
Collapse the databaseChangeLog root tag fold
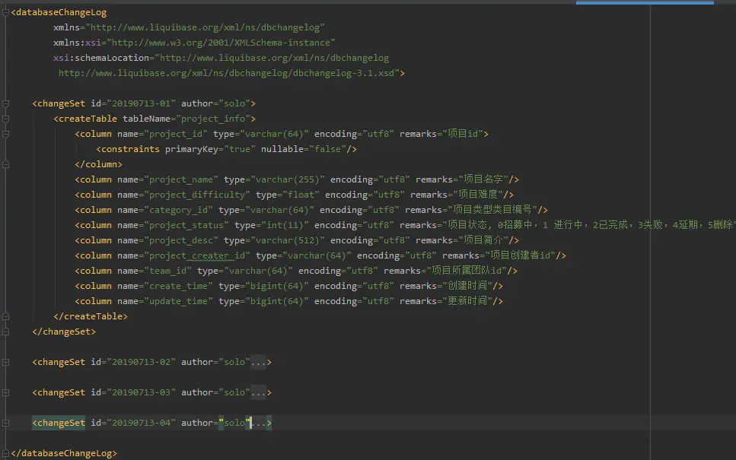pos(5,12)
